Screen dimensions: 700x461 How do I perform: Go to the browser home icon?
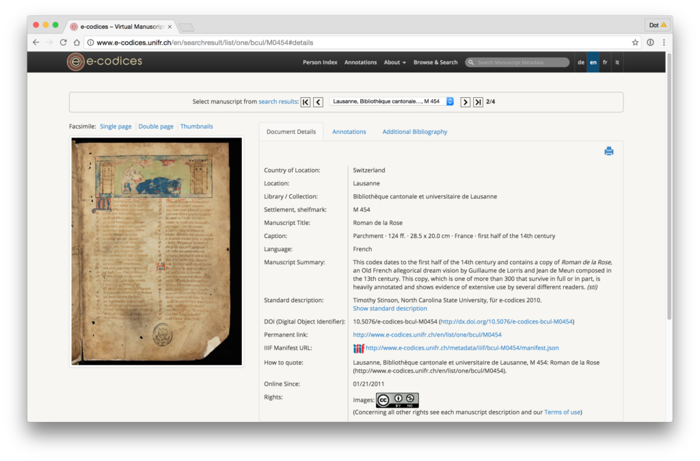(x=77, y=42)
